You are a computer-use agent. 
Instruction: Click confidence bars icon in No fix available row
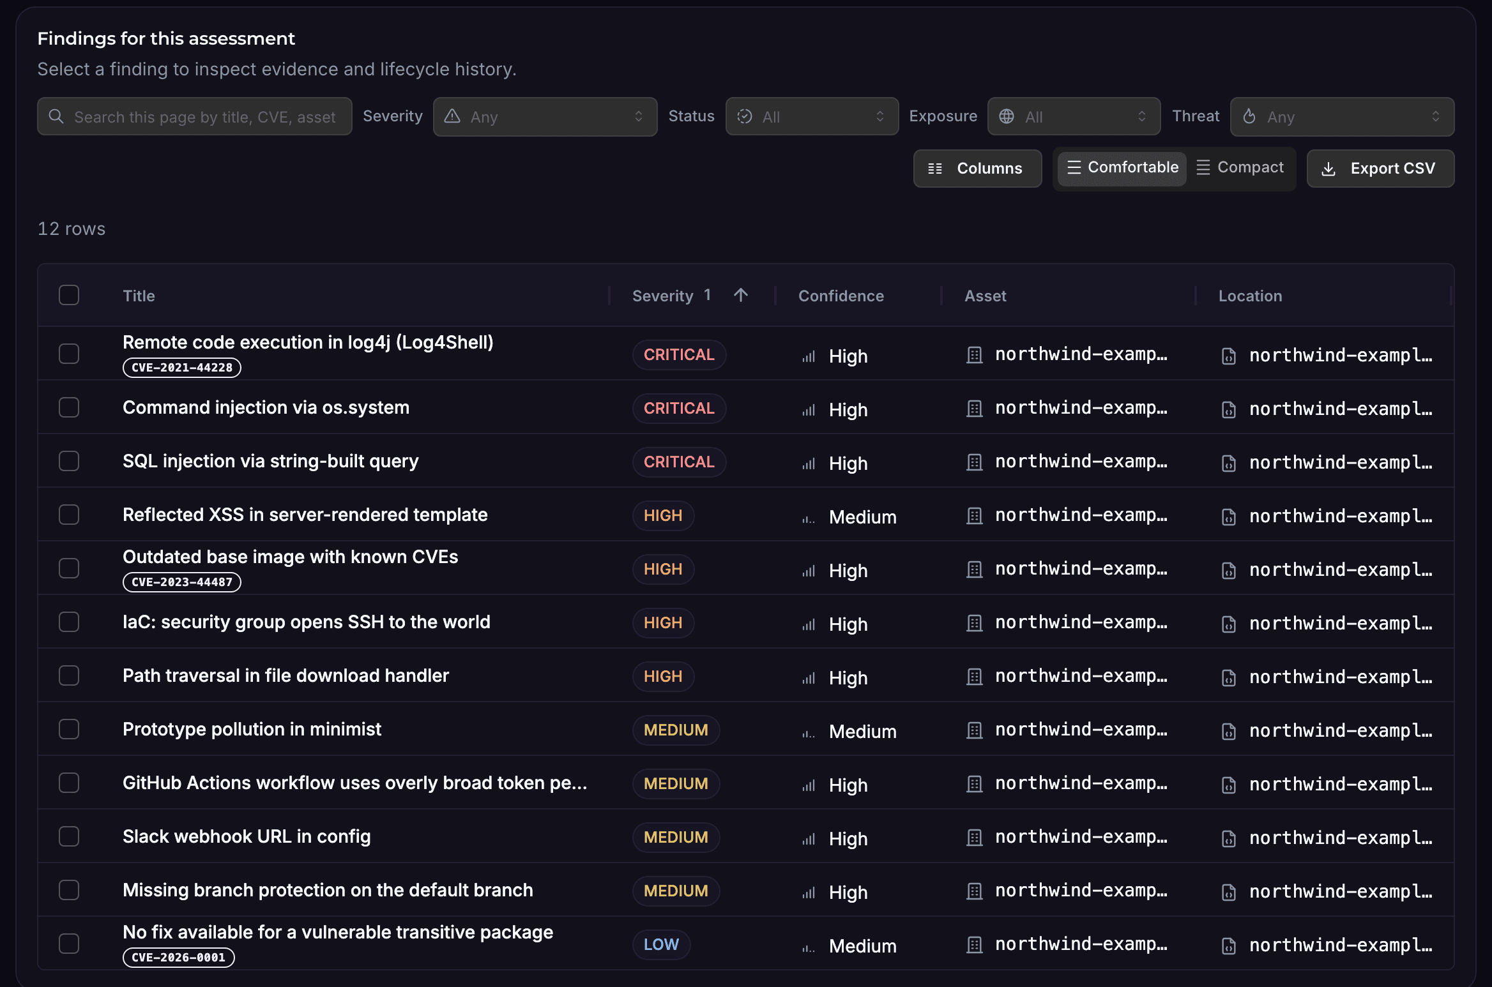[809, 947]
